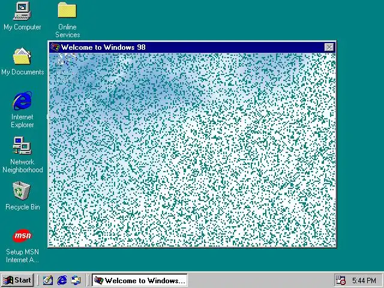Click the Welcome to Windows 98 title text
The image size is (384, 288).
[103, 47]
